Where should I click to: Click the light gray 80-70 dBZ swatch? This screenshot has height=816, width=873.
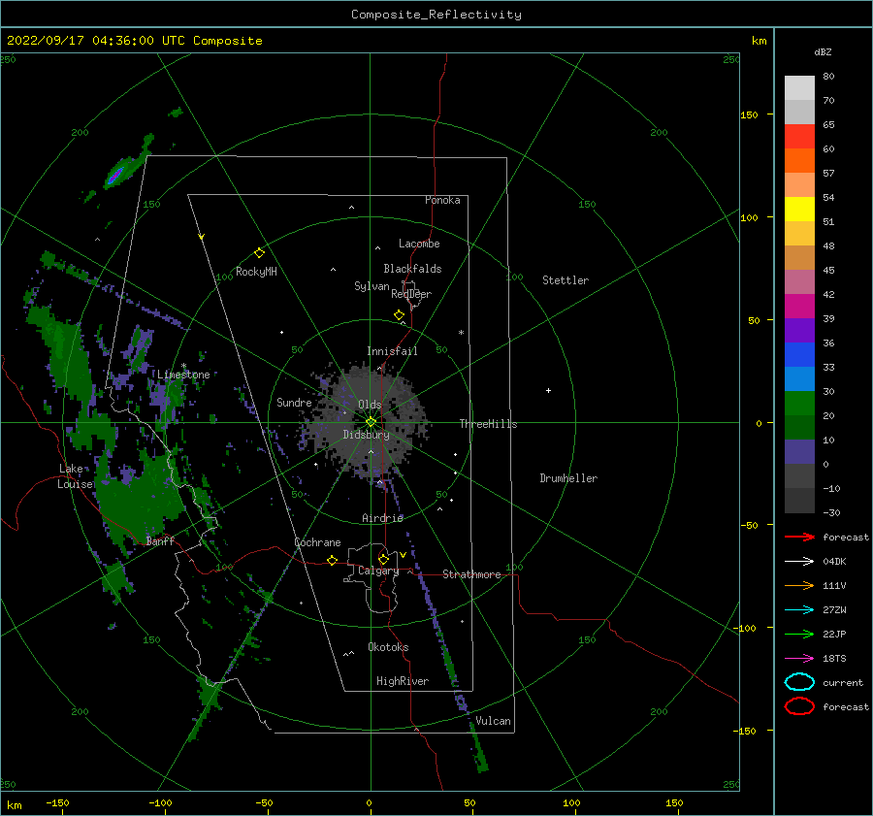tap(799, 88)
